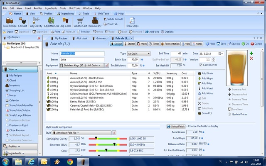
Task: Open the Insert menu
Action: point(28,8)
